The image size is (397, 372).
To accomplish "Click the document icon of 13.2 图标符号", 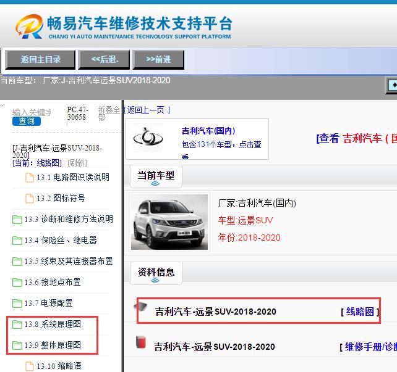I will 30,198.
